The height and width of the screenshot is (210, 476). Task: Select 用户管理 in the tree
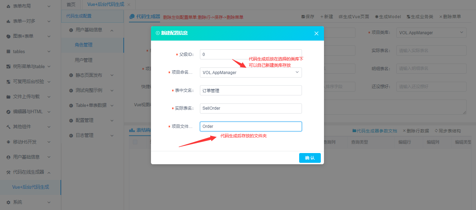point(84,60)
